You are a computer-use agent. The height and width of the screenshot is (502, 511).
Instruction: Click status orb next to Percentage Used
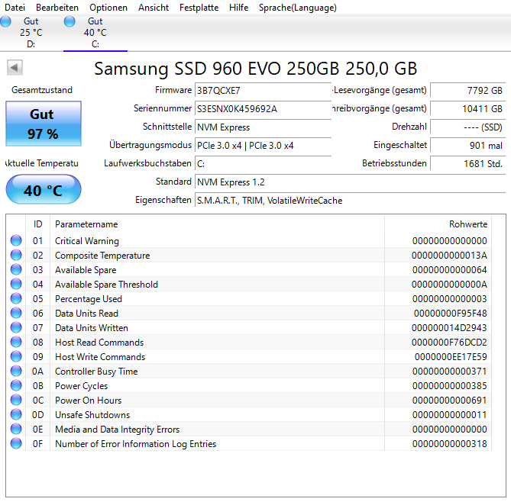point(16,298)
